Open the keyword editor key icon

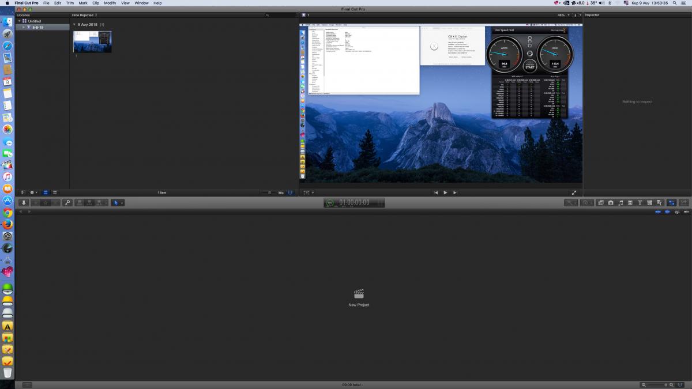coord(67,203)
